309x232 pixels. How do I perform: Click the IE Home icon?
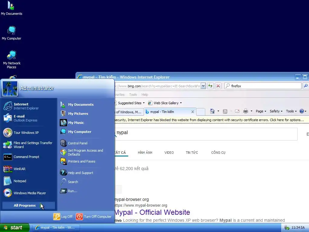tap(212, 111)
